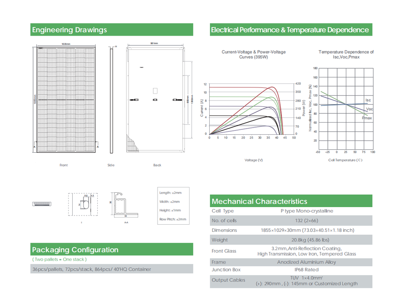The width and height of the screenshot is (401, 292).
Task: Click the "132 (2×66)" value
Action: coord(307,220)
